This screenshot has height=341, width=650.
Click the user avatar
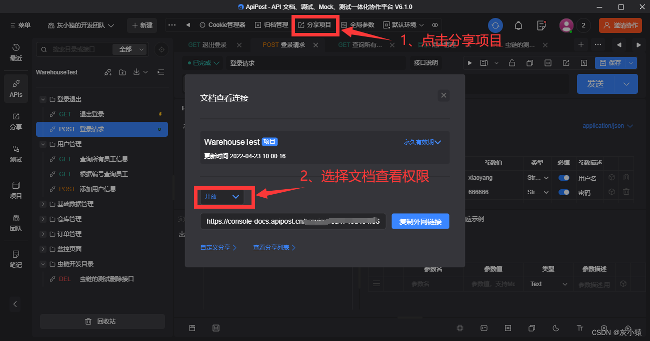click(x=566, y=25)
